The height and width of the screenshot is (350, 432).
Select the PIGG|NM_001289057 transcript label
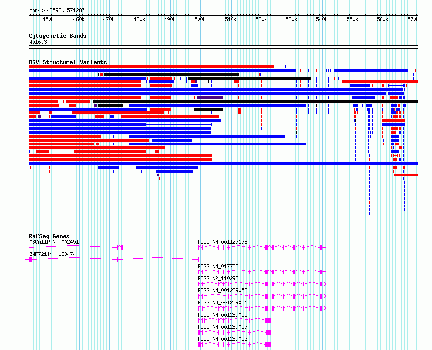pos(223,327)
